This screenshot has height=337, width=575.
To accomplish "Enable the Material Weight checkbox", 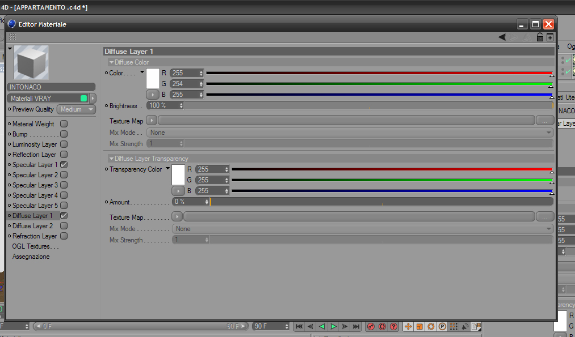I will 64,123.
